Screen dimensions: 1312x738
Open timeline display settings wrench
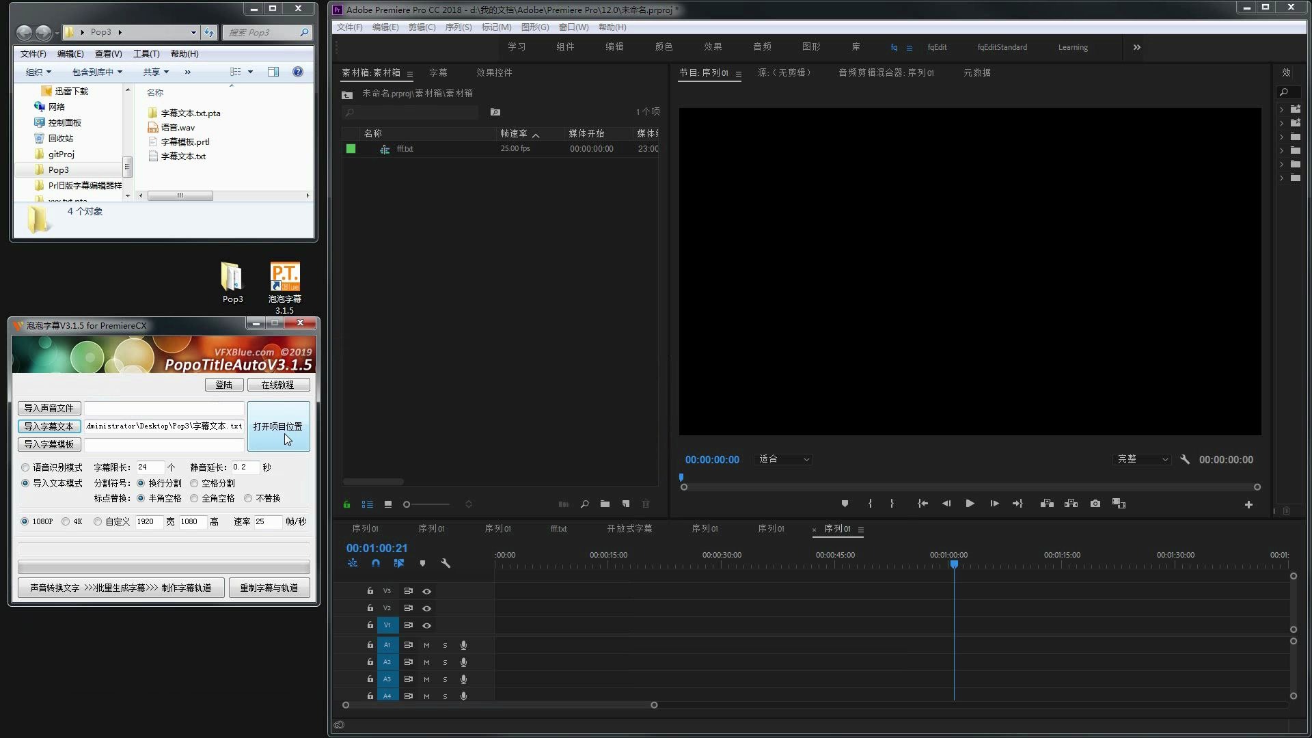tap(446, 563)
